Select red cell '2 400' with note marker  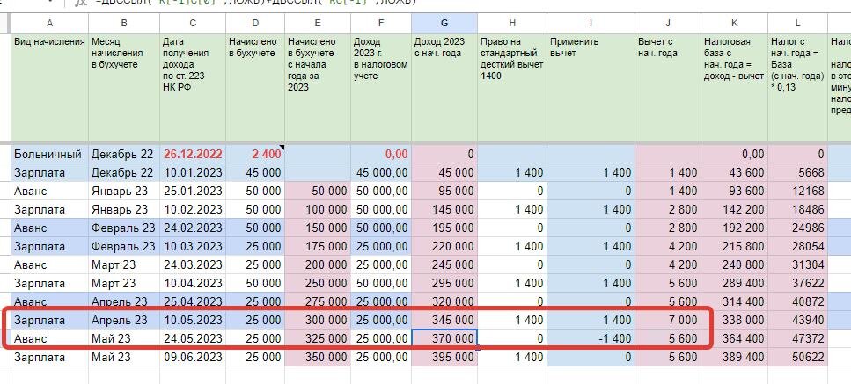(255, 154)
